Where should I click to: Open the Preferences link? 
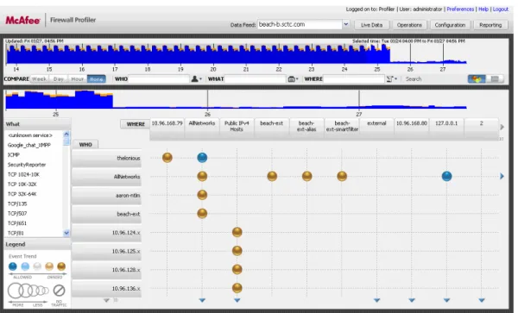coord(460,9)
